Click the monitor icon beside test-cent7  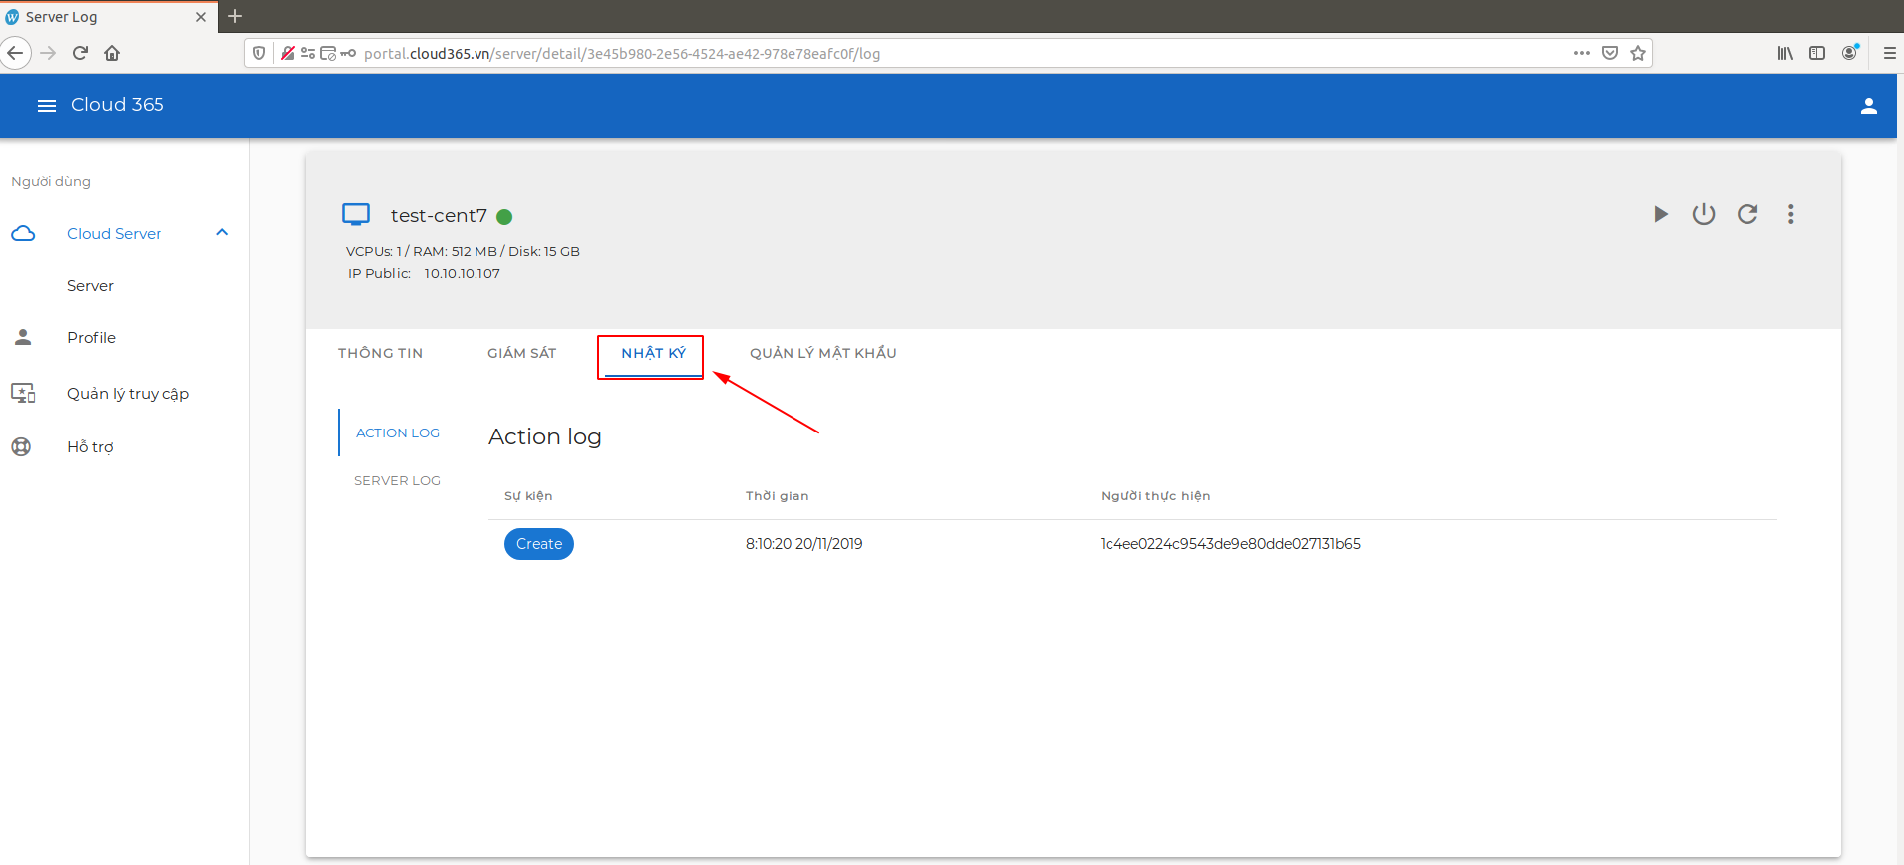[x=356, y=214]
